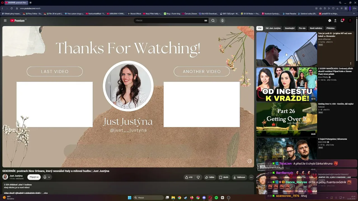Open Spotify from the taskbar

[x=216, y=198]
